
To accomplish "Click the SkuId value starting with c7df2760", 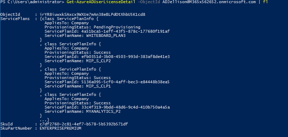I will coord(84,124).
